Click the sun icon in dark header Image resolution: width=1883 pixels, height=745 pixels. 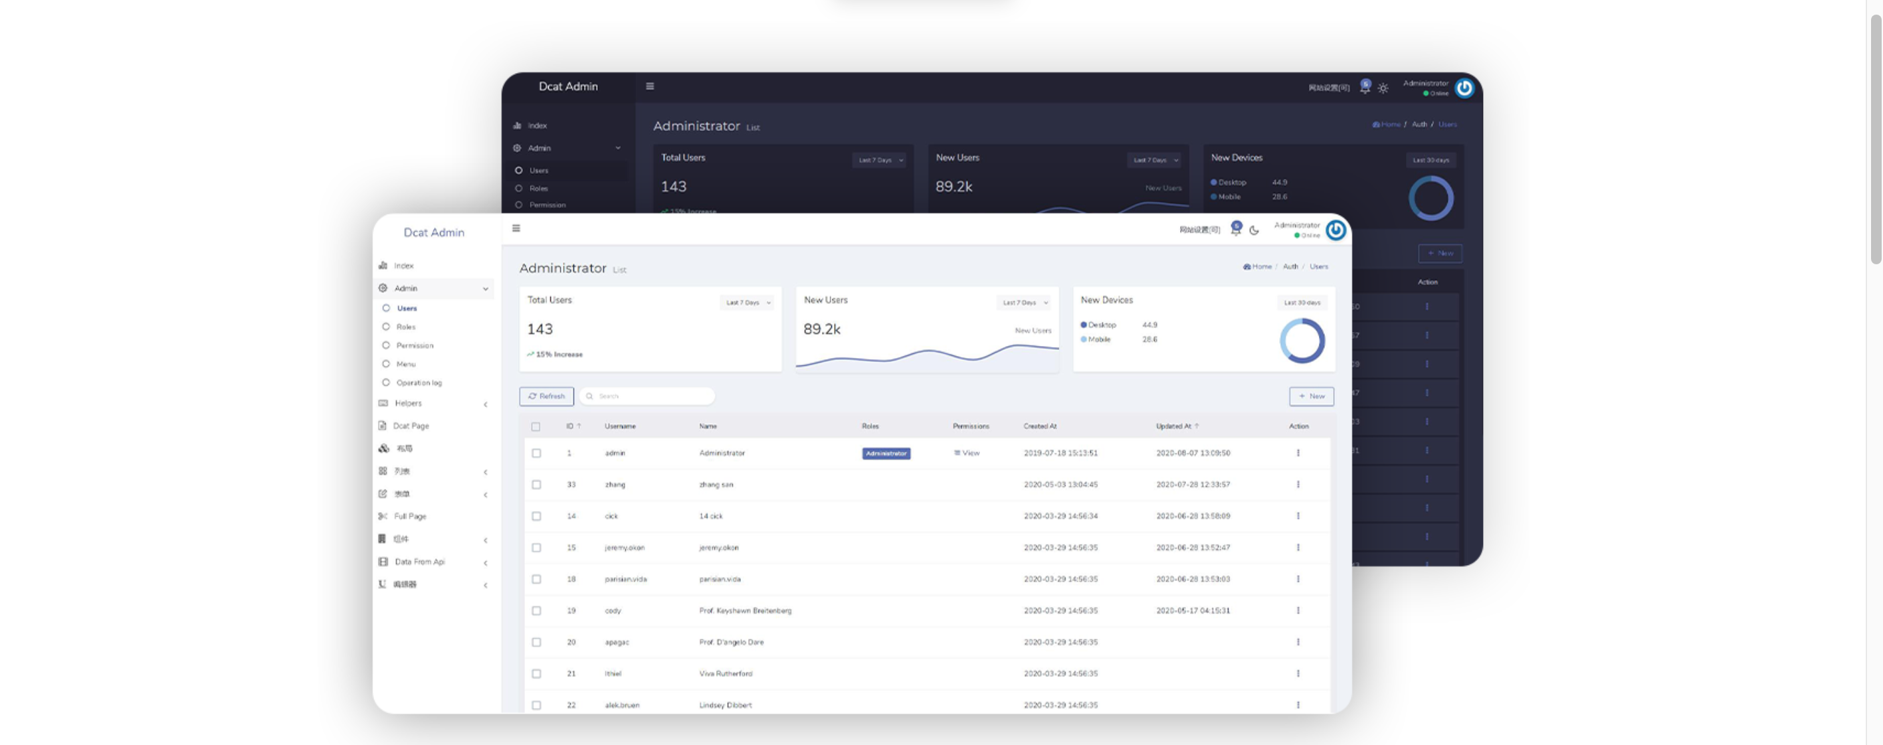[x=1383, y=88]
